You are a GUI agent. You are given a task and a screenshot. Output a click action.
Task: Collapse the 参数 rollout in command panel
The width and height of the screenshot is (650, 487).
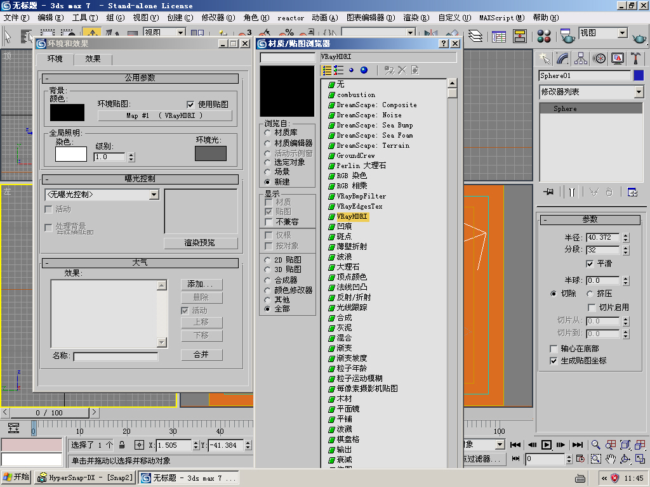point(590,219)
